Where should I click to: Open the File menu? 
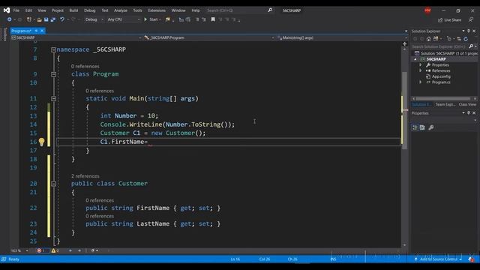(x=16, y=10)
